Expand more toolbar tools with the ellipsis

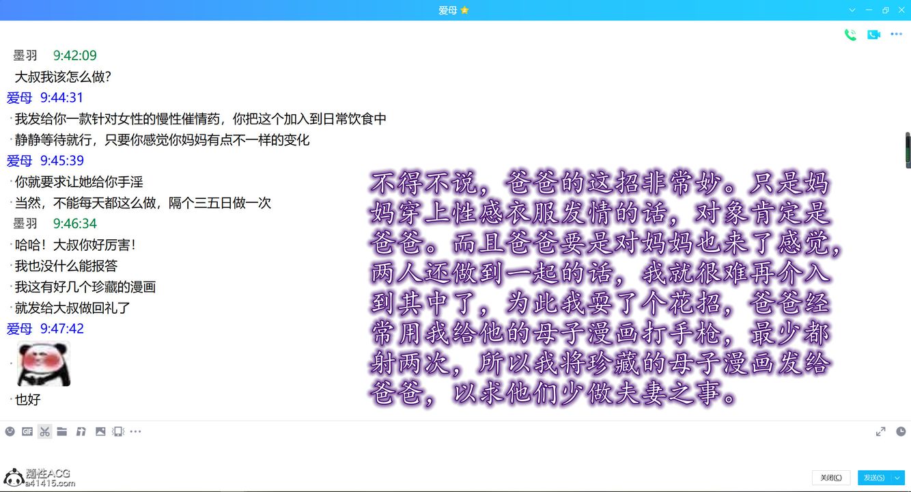click(x=136, y=431)
